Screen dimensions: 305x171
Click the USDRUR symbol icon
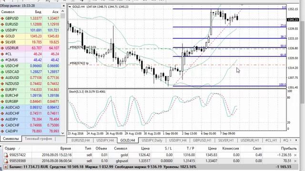tap(2, 48)
